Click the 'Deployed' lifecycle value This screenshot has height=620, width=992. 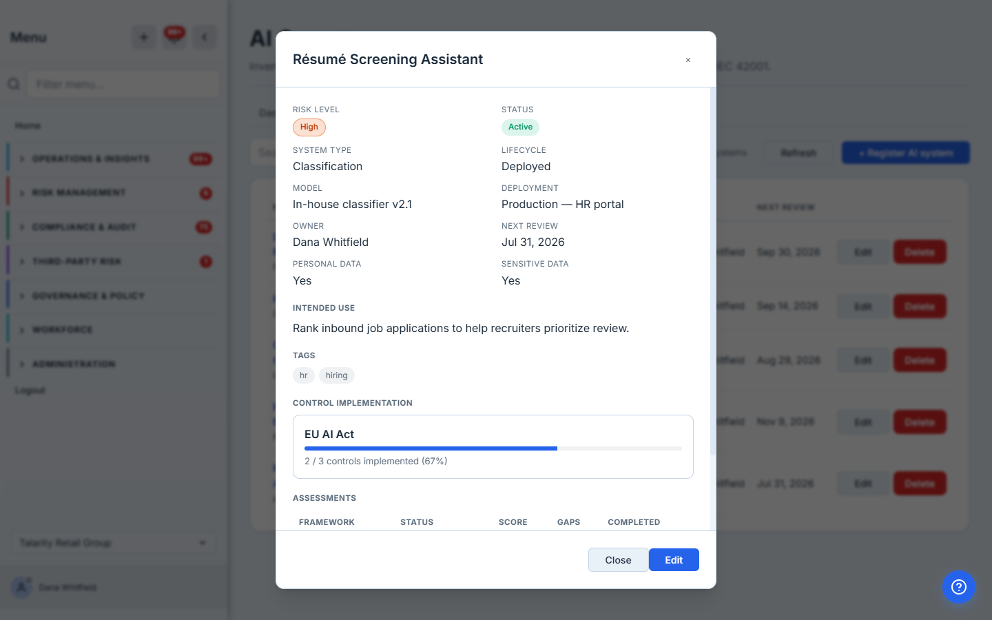pyautogui.click(x=526, y=166)
